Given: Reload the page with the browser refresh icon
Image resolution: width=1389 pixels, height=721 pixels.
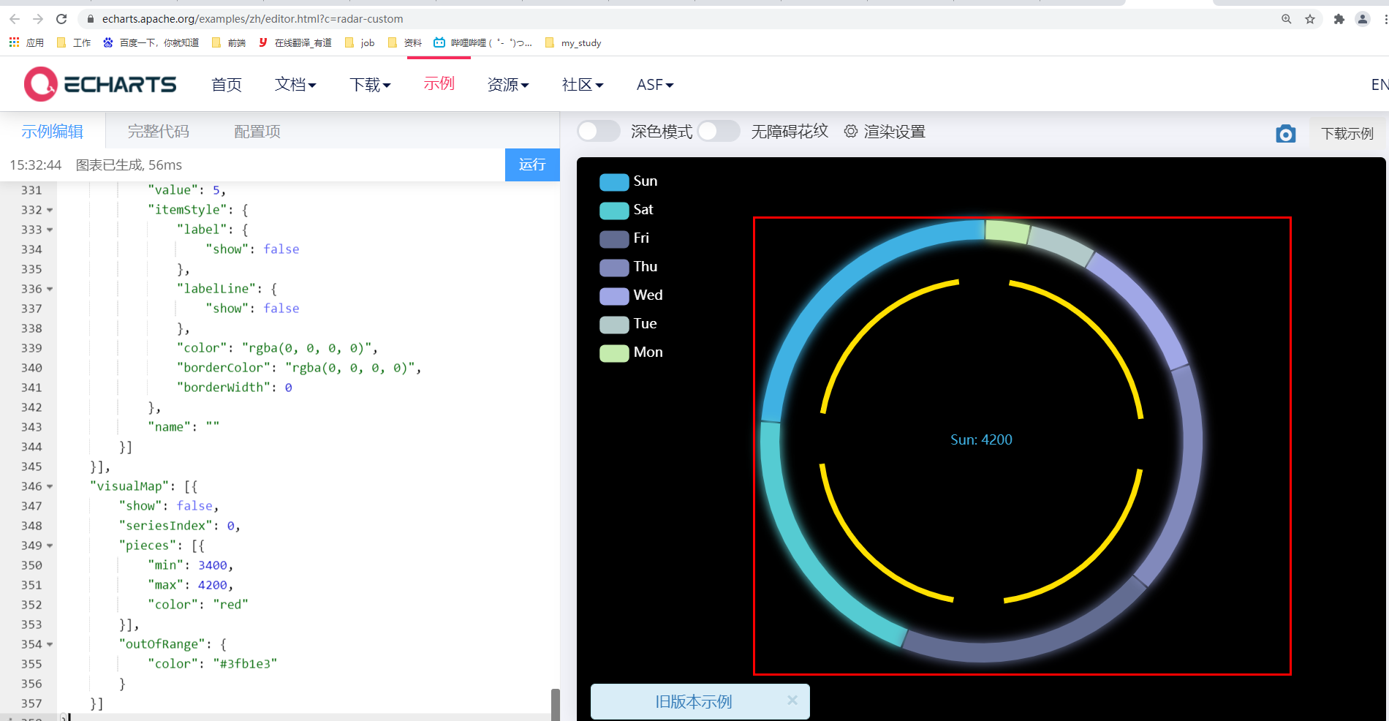Looking at the screenshot, I should 61,19.
